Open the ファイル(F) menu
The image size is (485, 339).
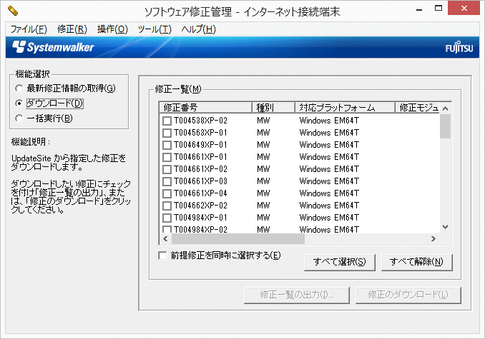point(29,29)
